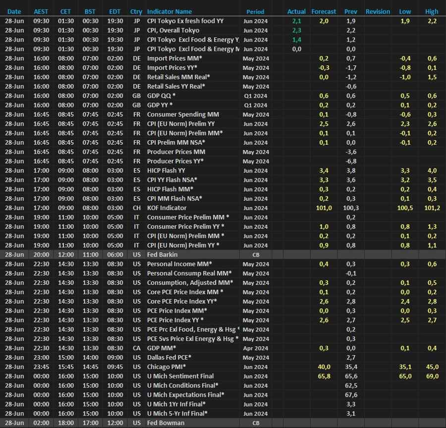Select Retail Sales MM Real* row
This screenshot has width=446, height=428.
pos(223,77)
